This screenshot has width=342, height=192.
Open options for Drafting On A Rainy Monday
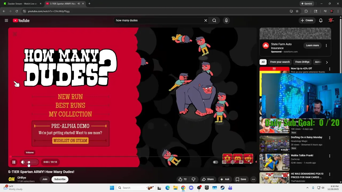(329, 138)
